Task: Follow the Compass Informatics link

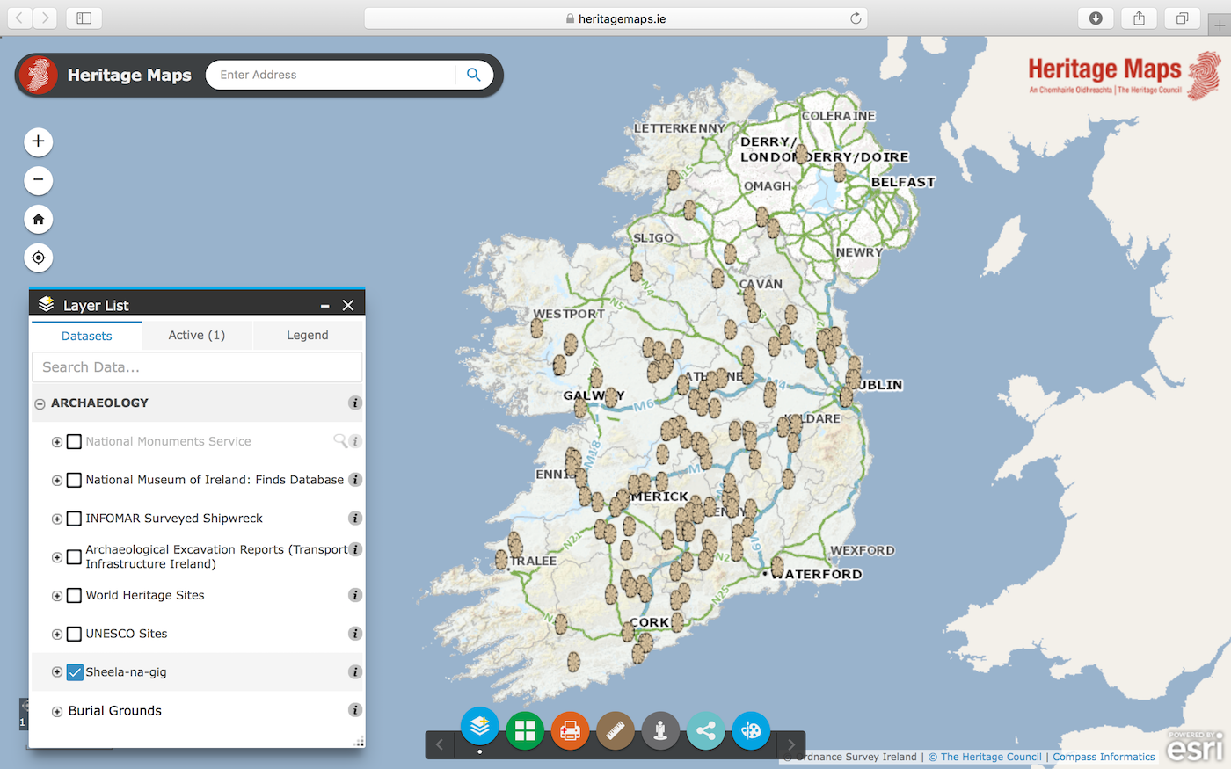Action: tap(1104, 757)
